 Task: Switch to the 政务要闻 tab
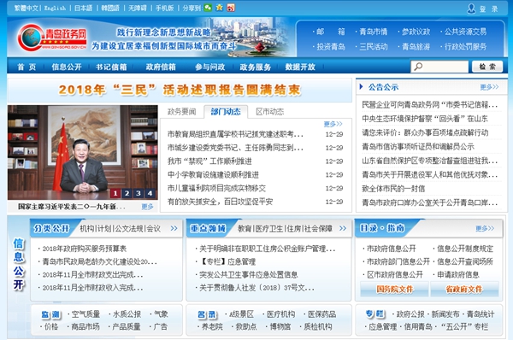[x=181, y=112]
